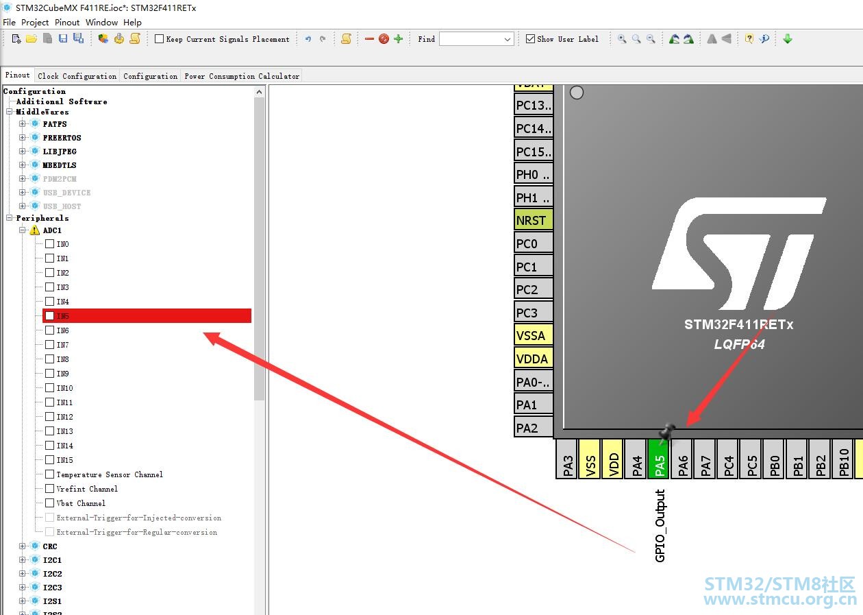Open the Find dropdown list

coord(507,40)
